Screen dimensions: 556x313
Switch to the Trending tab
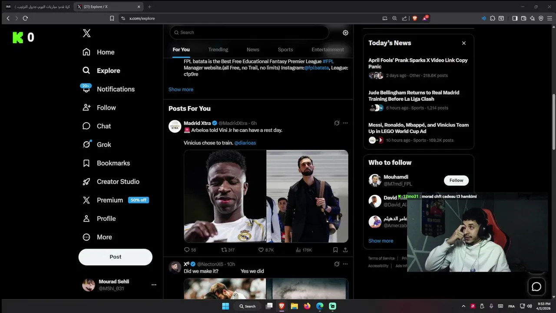[218, 50]
